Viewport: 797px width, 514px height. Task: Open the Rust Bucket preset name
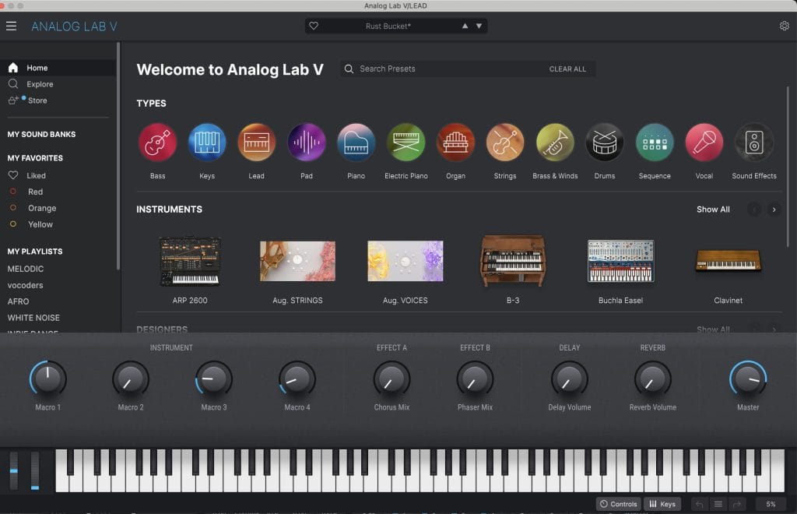pos(388,26)
